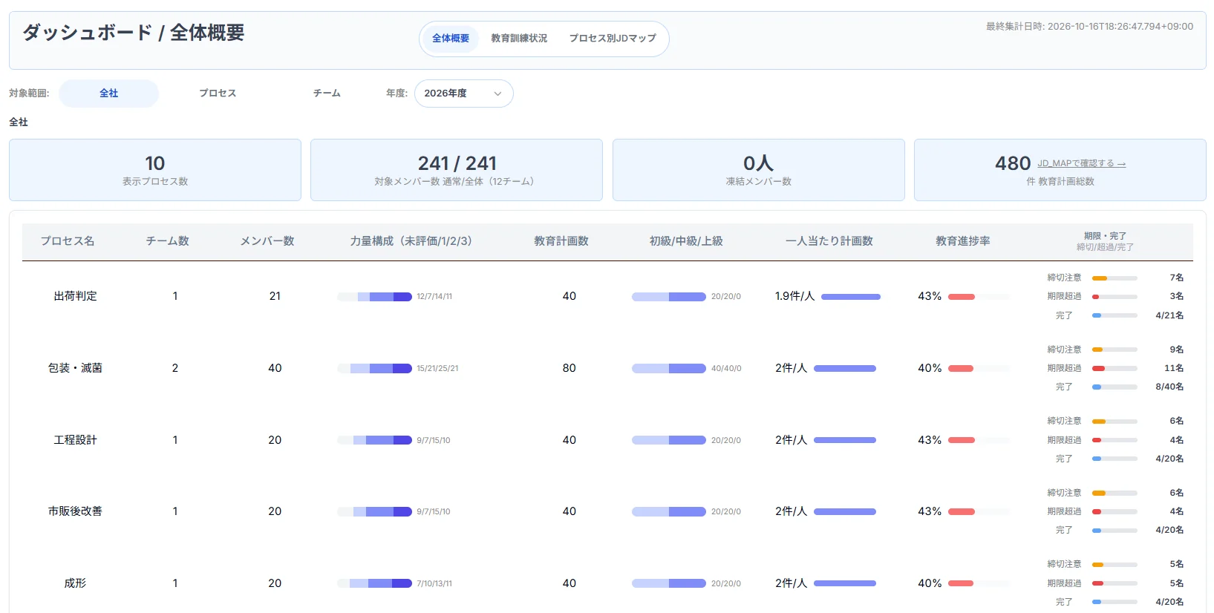The height and width of the screenshot is (613, 1214).
Task: Click the 80 education plan count
Action: [x=570, y=368]
